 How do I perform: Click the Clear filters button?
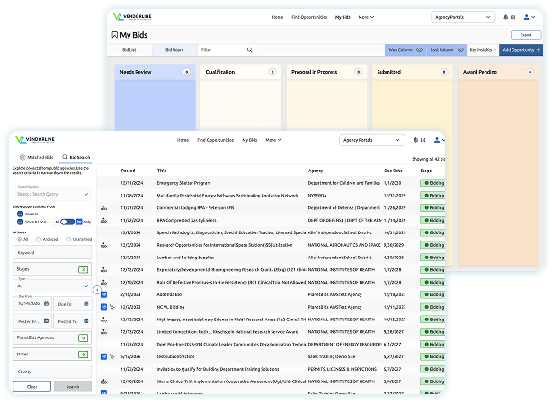(x=32, y=387)
